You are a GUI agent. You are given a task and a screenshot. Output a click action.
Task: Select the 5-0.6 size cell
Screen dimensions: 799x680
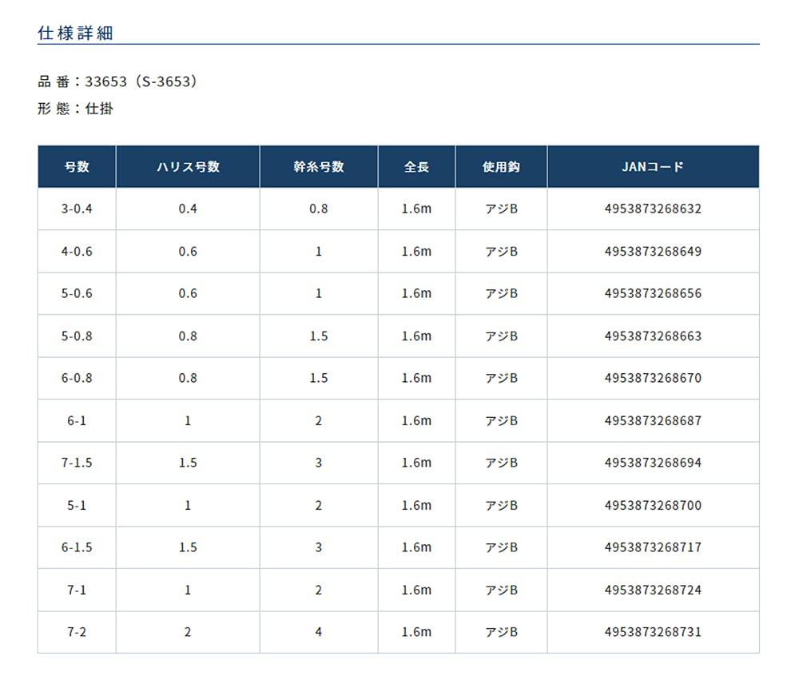[77, 293]
